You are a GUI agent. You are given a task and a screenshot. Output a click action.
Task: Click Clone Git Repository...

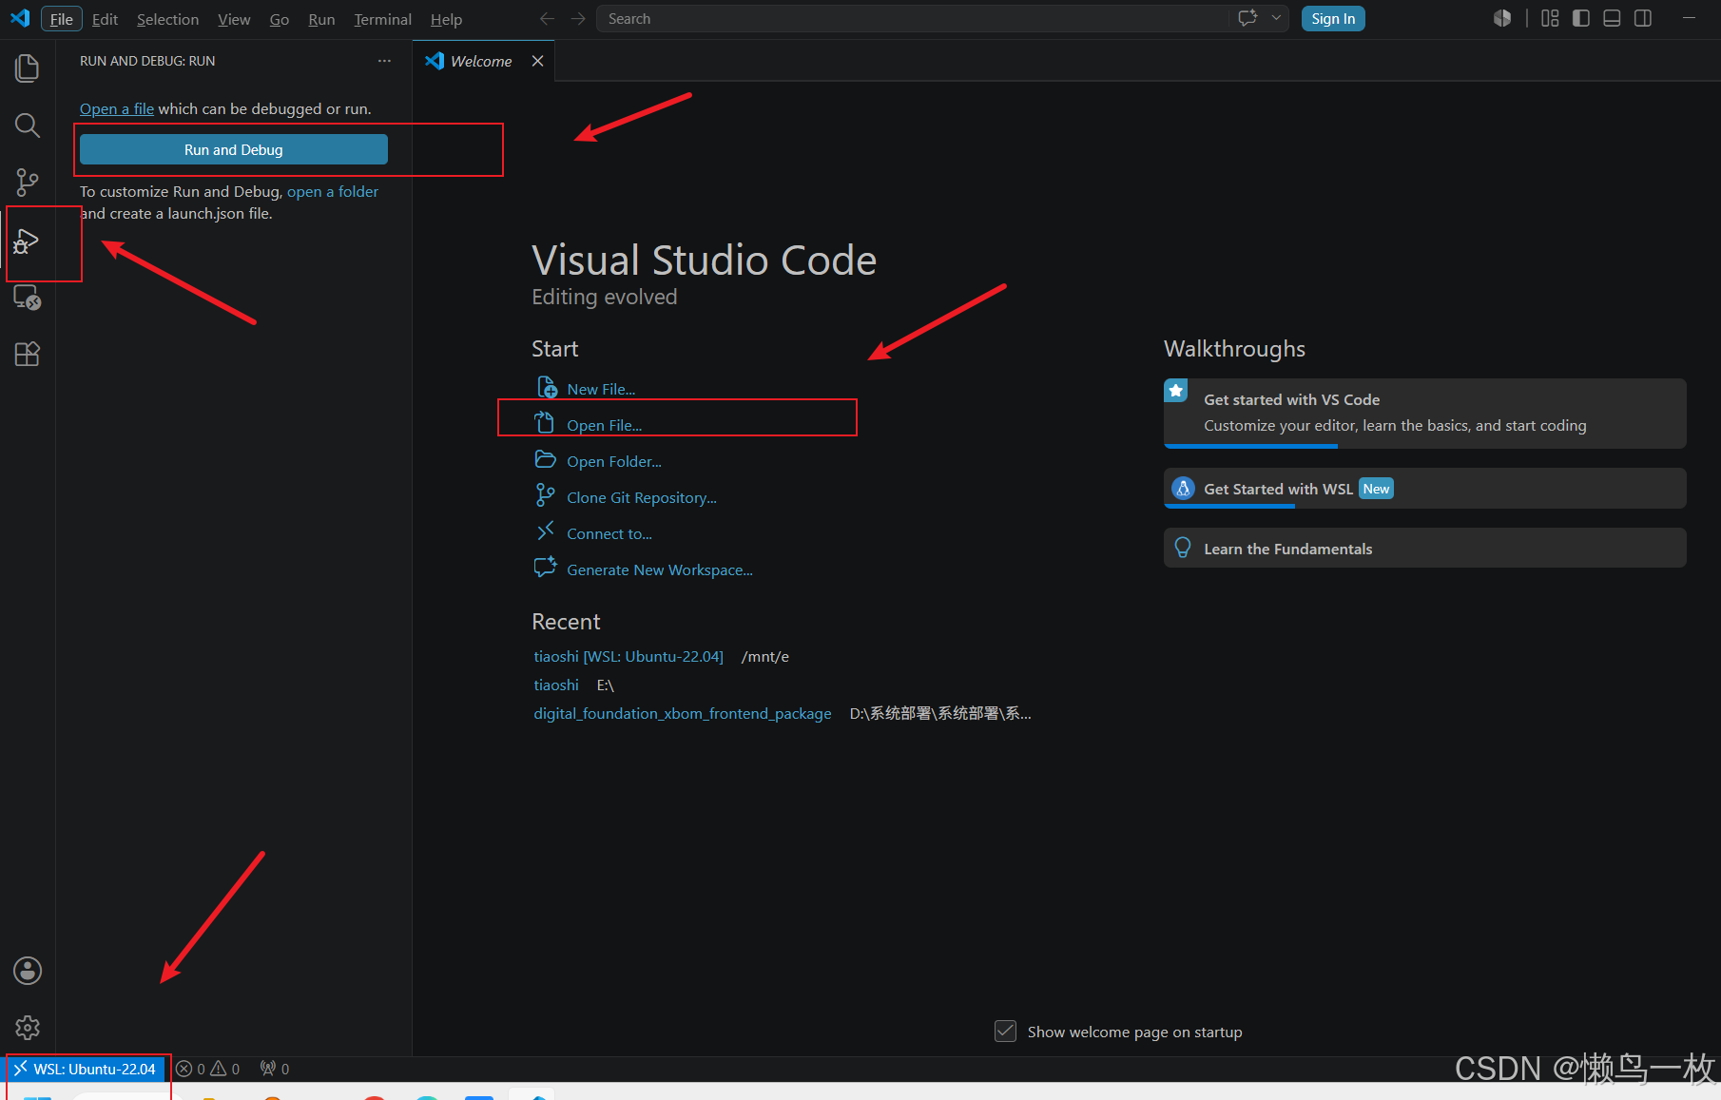642,497
